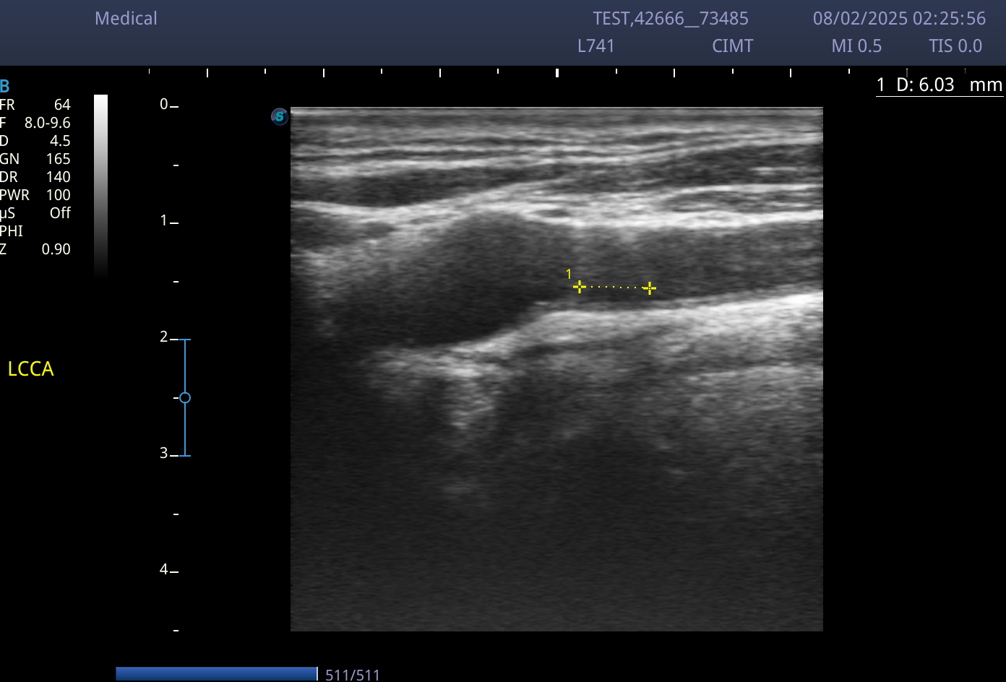Viewport: 1006px width, 682px height.
Task: Click the CIMT exam preset label
Action: tap(733, 46)
